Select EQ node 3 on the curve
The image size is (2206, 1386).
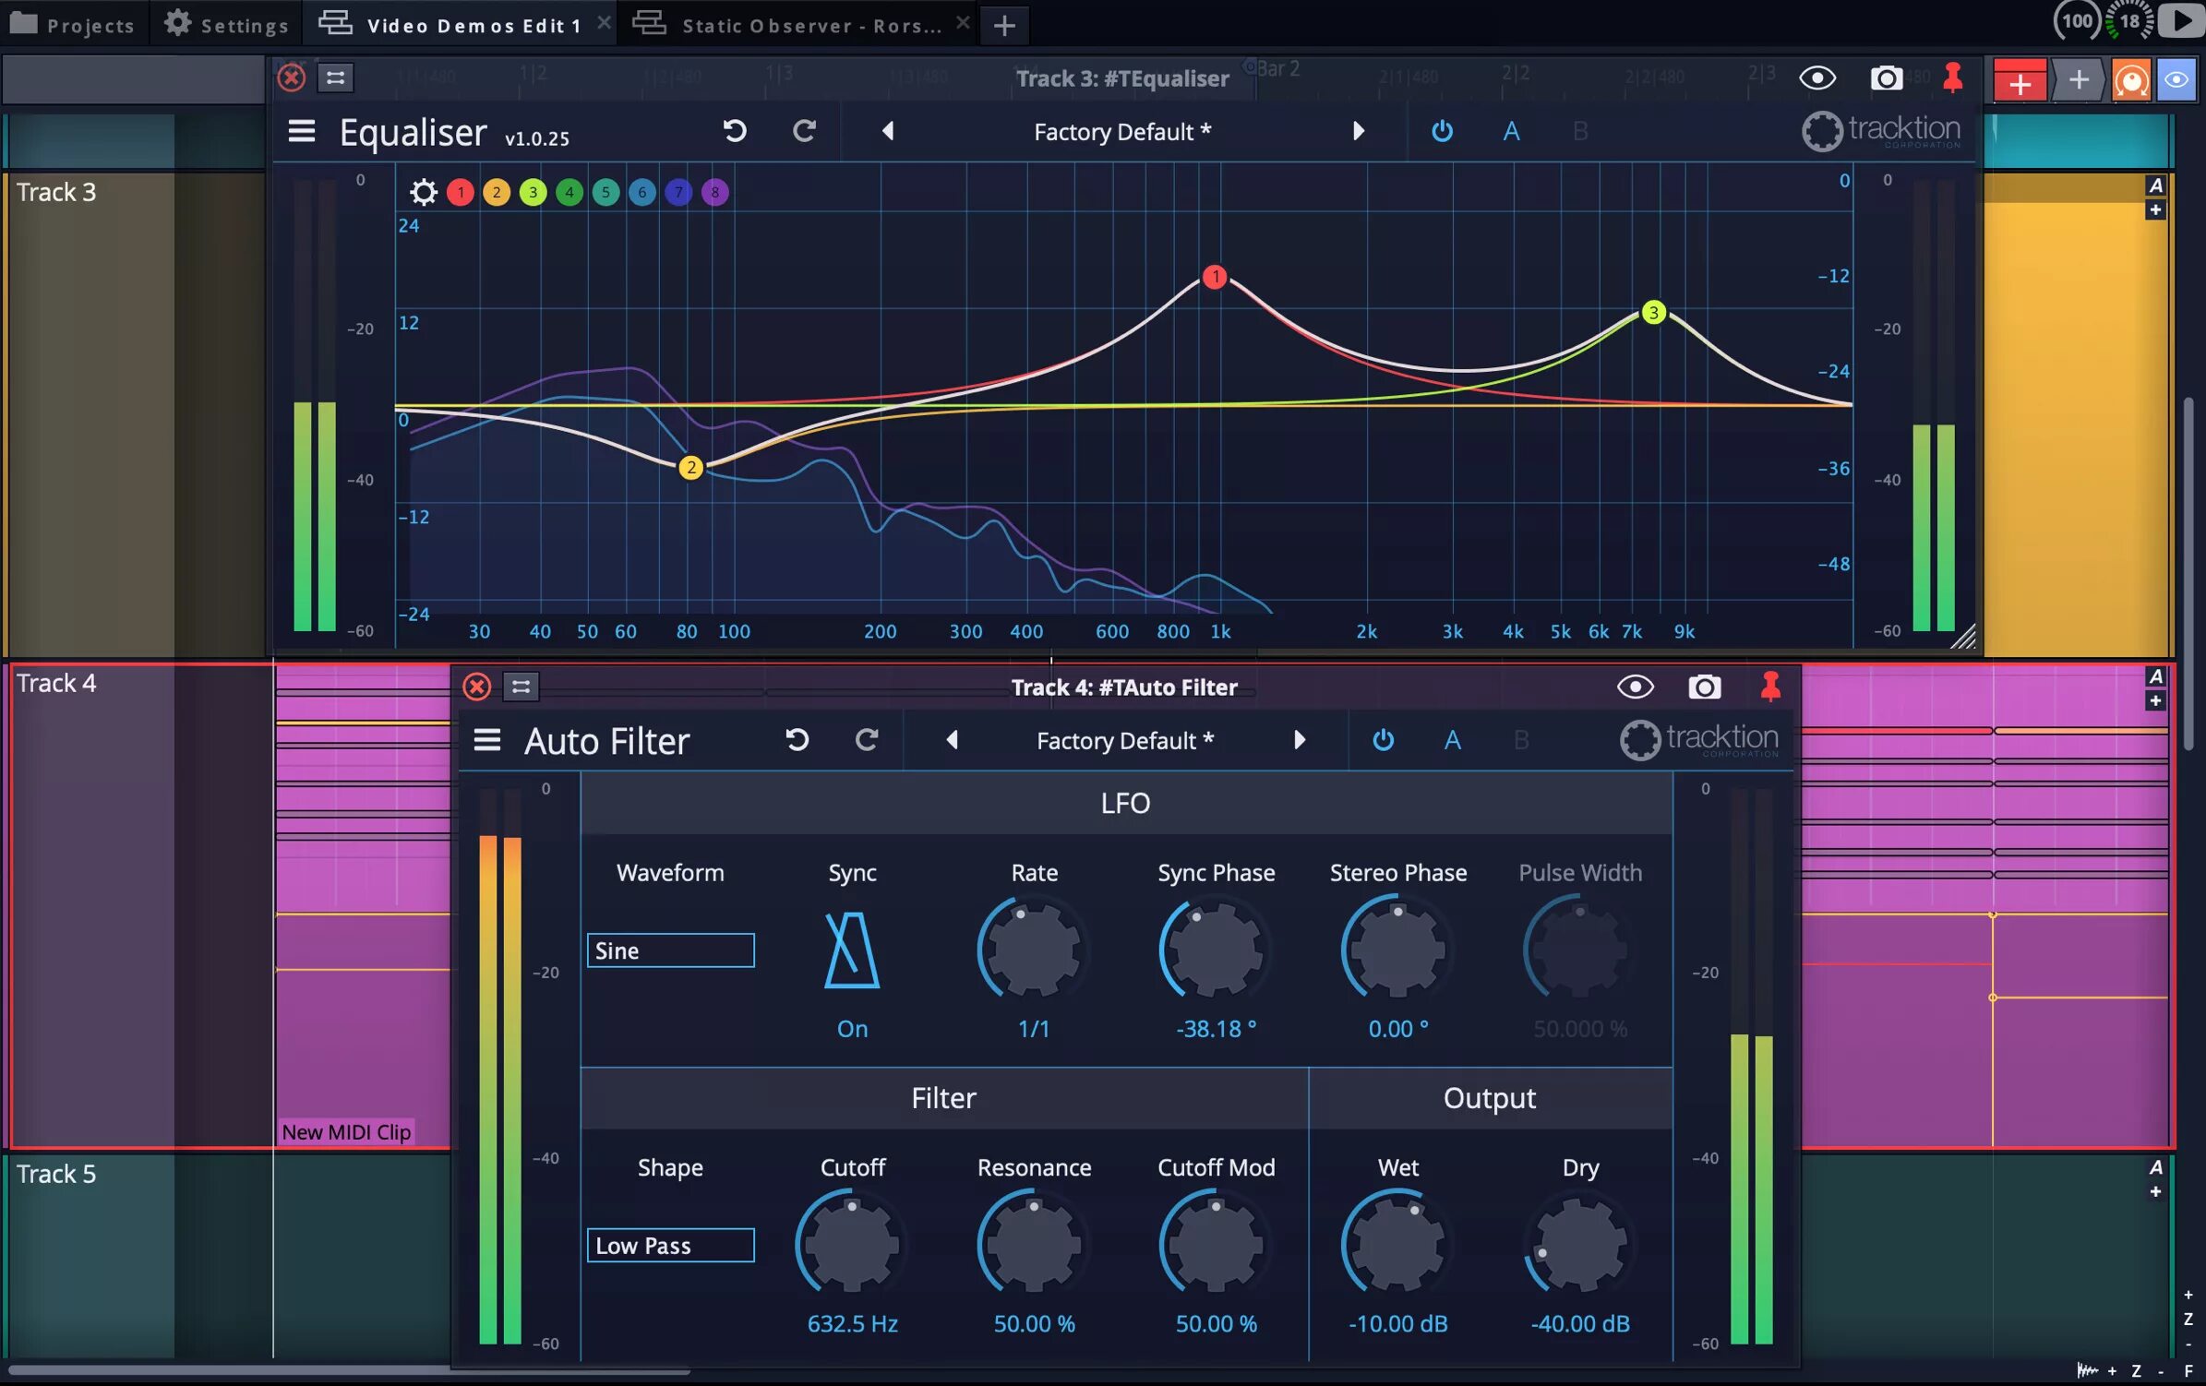pyautogui.click(x=1653, y=313)
